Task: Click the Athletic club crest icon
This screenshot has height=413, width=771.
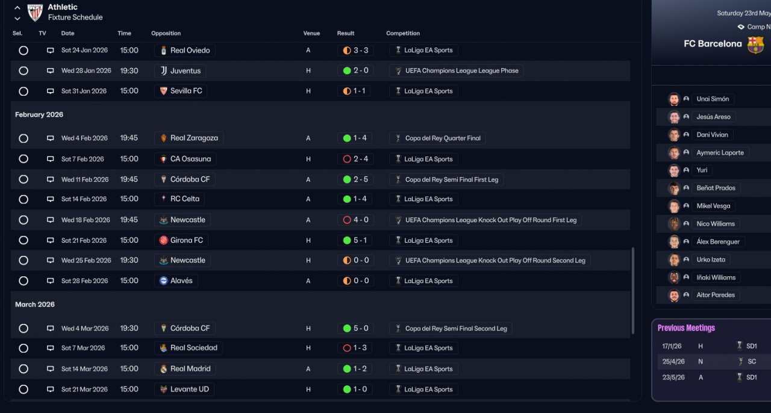Action: 35,12
